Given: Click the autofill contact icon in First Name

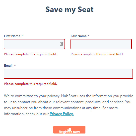Looking at the screenshot, I should tap(61, 44).
